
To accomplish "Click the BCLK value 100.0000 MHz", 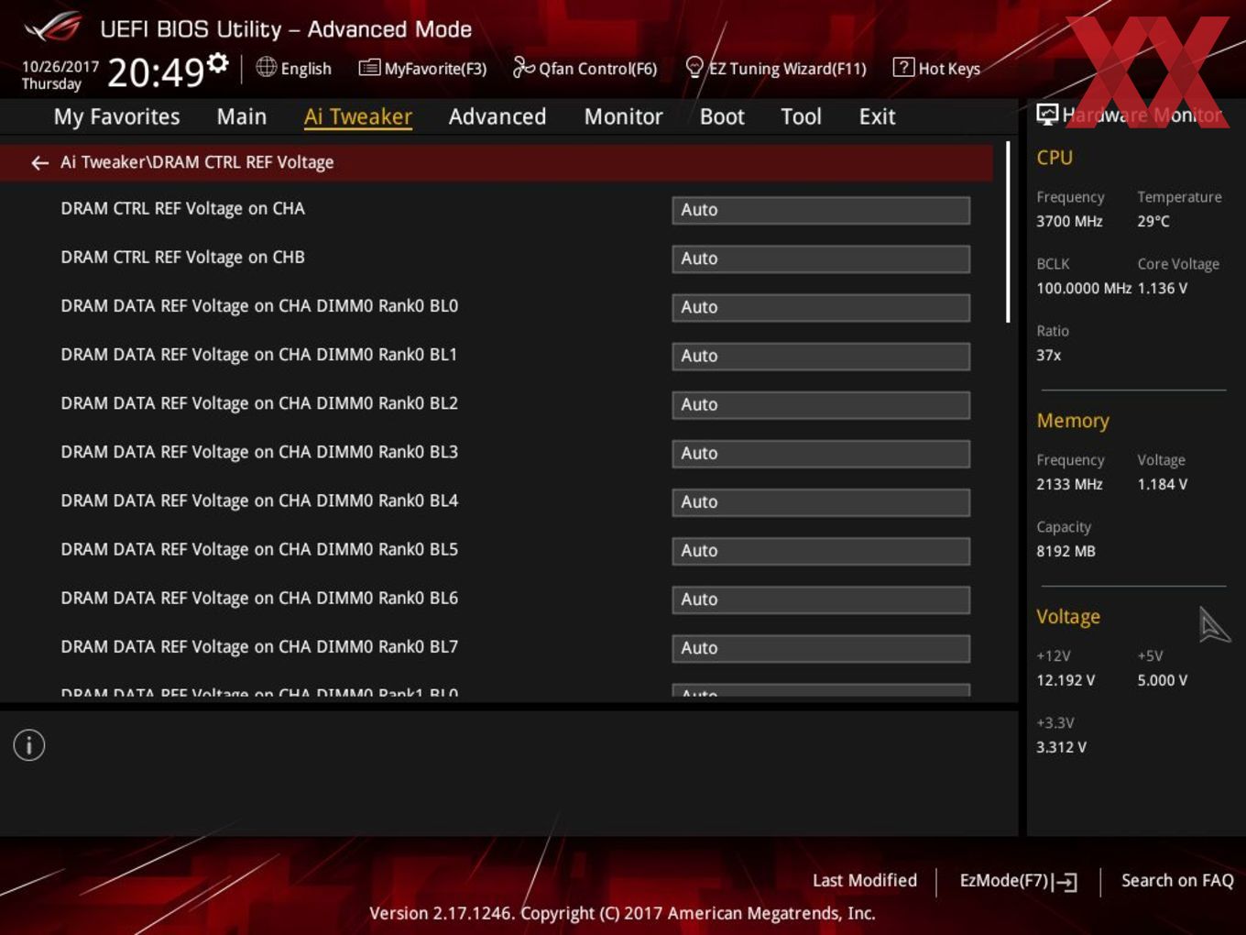I will (x=1084, y=288).
